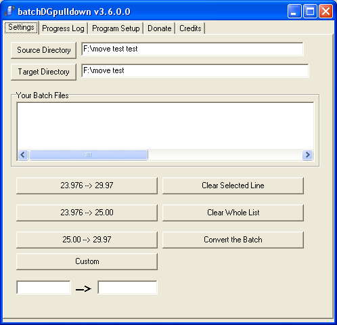
Task: Select the 25.00 --> 29.97 conversion
Action: (87, 240)
